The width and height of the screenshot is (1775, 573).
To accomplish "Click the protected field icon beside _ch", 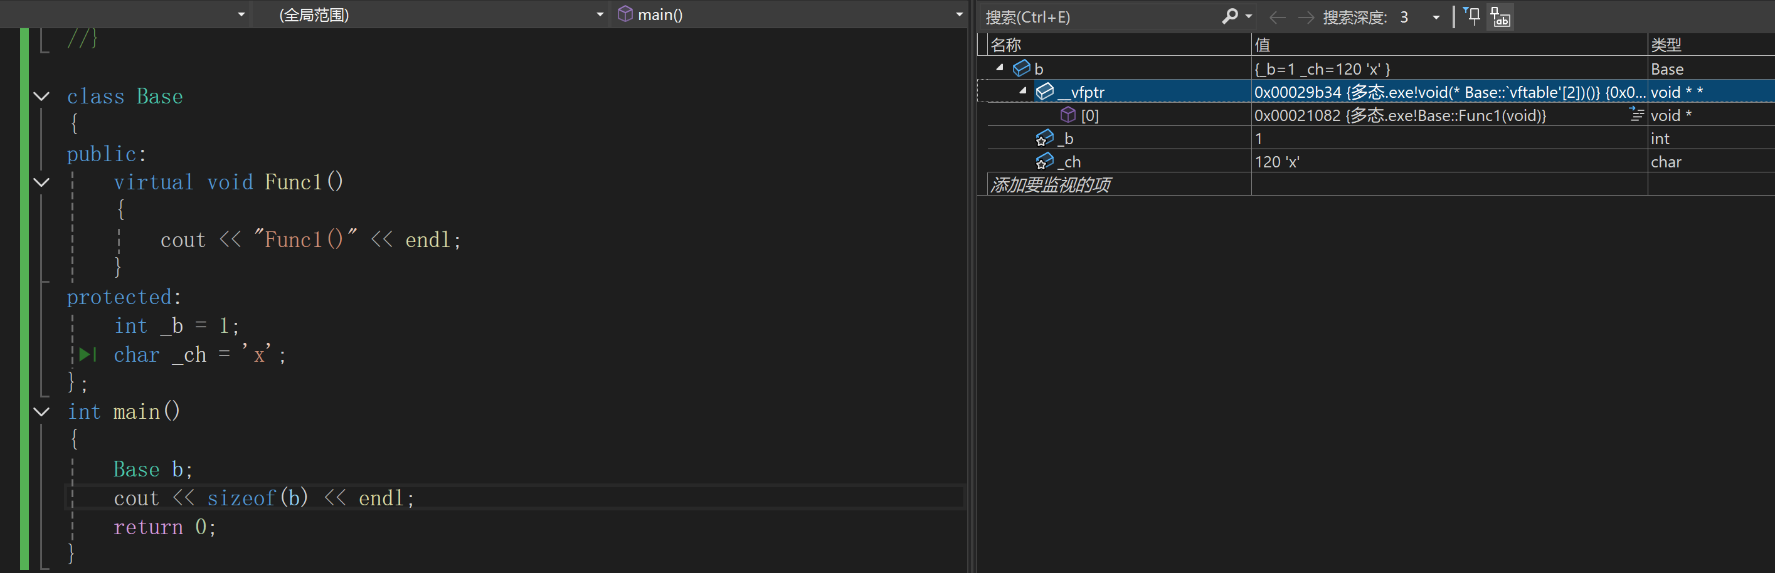I will click(1044, 161).
